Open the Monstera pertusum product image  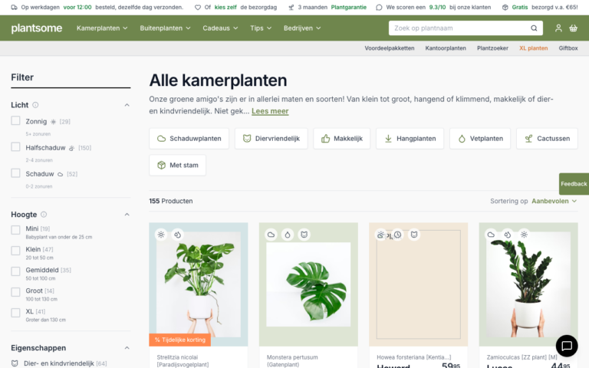[308, 284]
